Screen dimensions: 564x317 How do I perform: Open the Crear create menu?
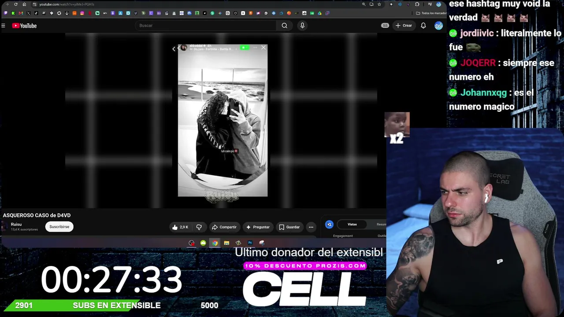point(404,26)
